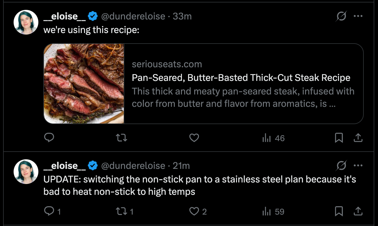Open @dundereloise handle on the first tweet
The image size is (378, 226).
coord(133,16)
